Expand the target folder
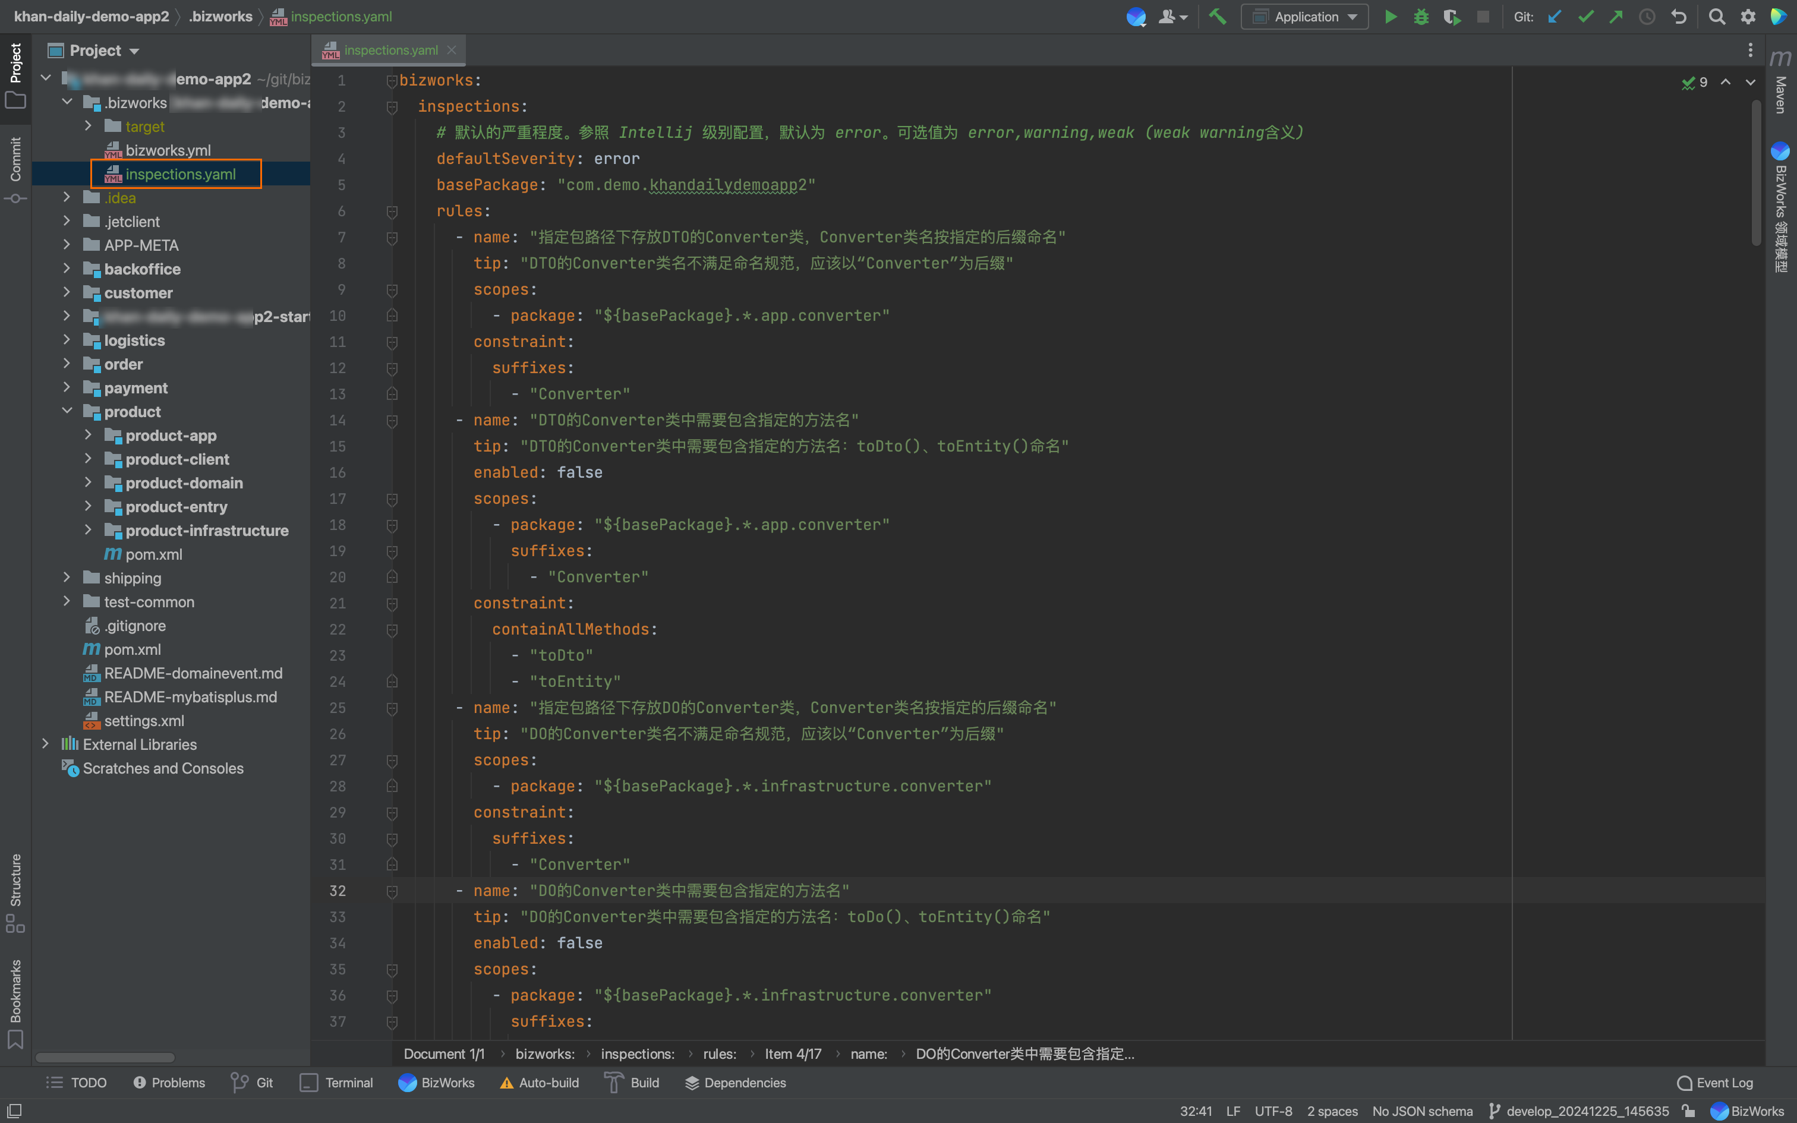 (x=87, y=126)
